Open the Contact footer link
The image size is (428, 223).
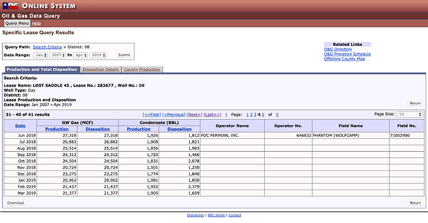(234, 215)
